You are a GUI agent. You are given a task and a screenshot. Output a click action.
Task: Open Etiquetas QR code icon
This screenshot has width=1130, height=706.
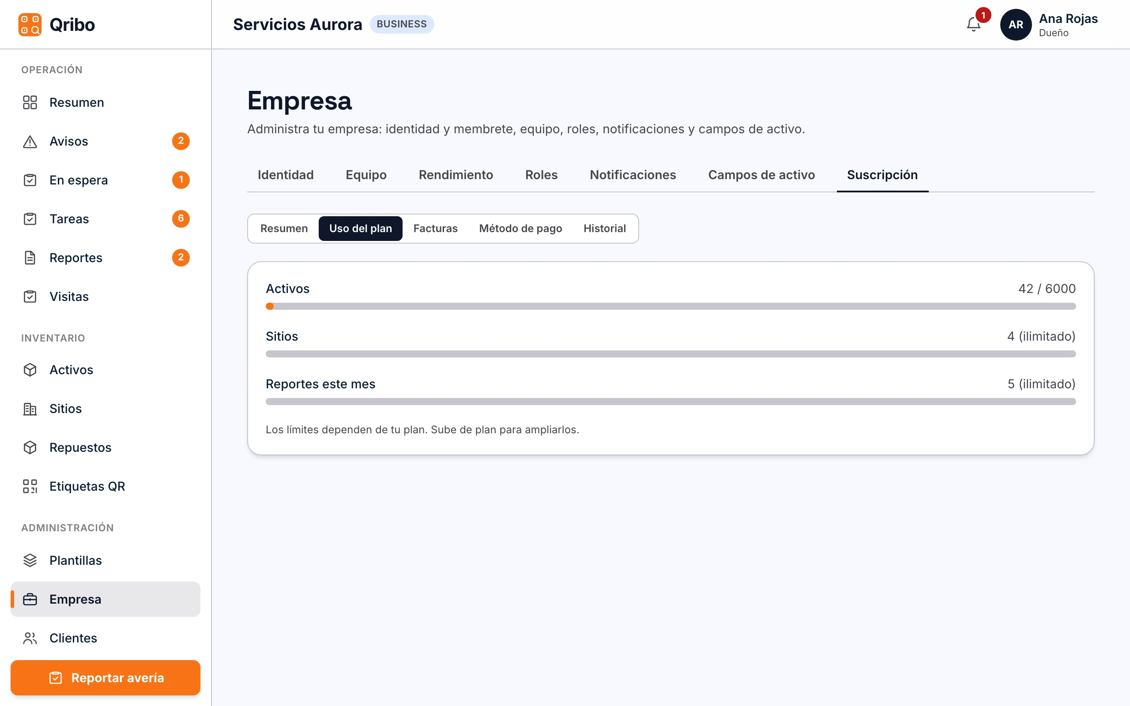30,486
